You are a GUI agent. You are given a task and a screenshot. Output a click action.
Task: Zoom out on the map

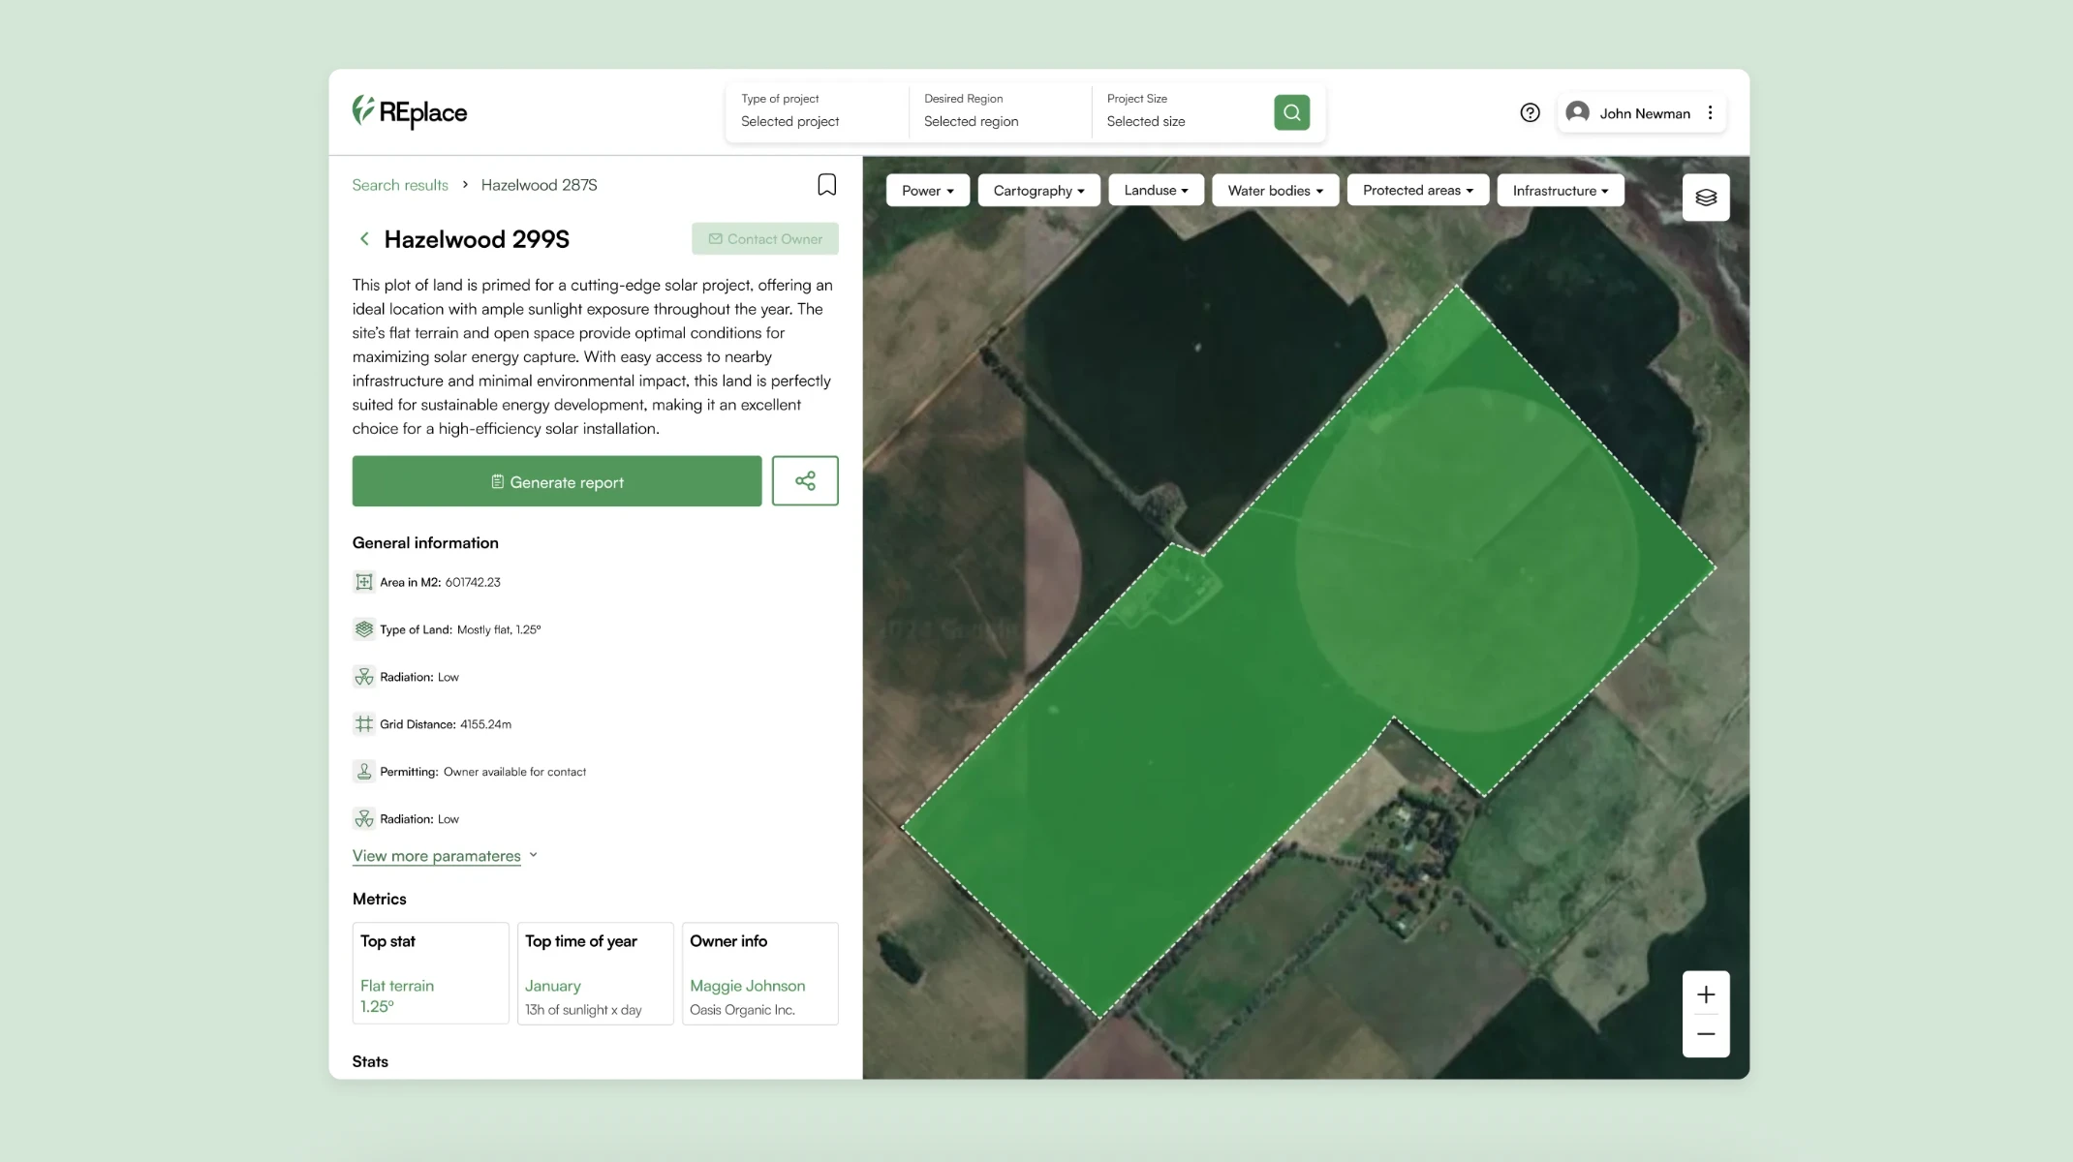[1706, 1034]
